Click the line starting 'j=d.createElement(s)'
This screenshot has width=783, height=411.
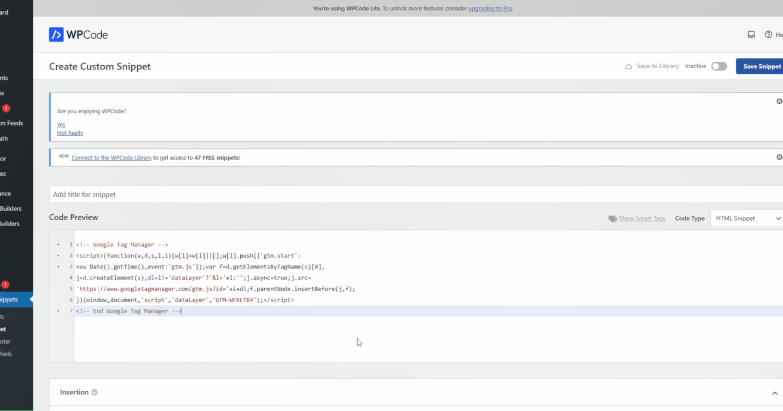[x=193, y=278]
